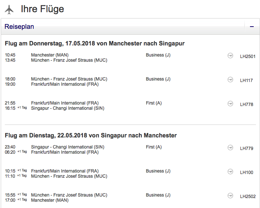Click flight number LH779

tap(247, 149)
